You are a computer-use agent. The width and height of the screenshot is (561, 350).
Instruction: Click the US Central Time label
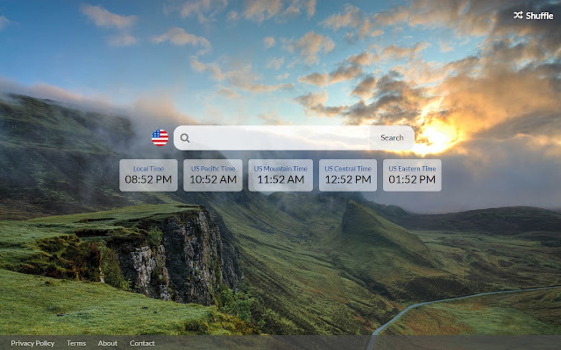(x=347, y=168)
